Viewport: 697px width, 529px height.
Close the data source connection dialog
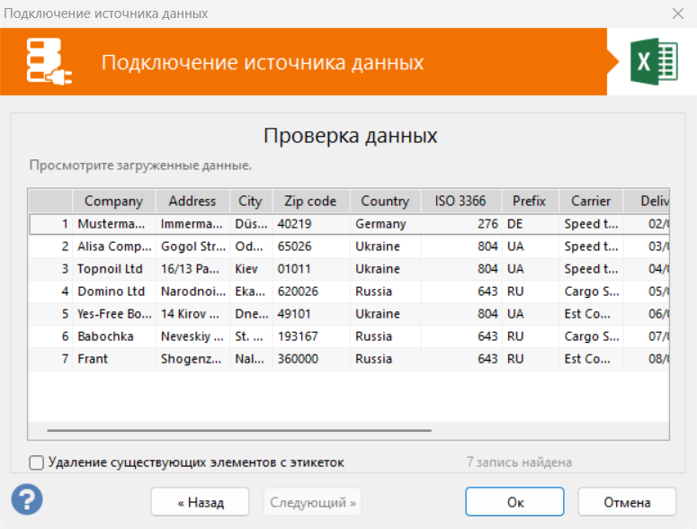pyautogui.click(x=678, y=13)
